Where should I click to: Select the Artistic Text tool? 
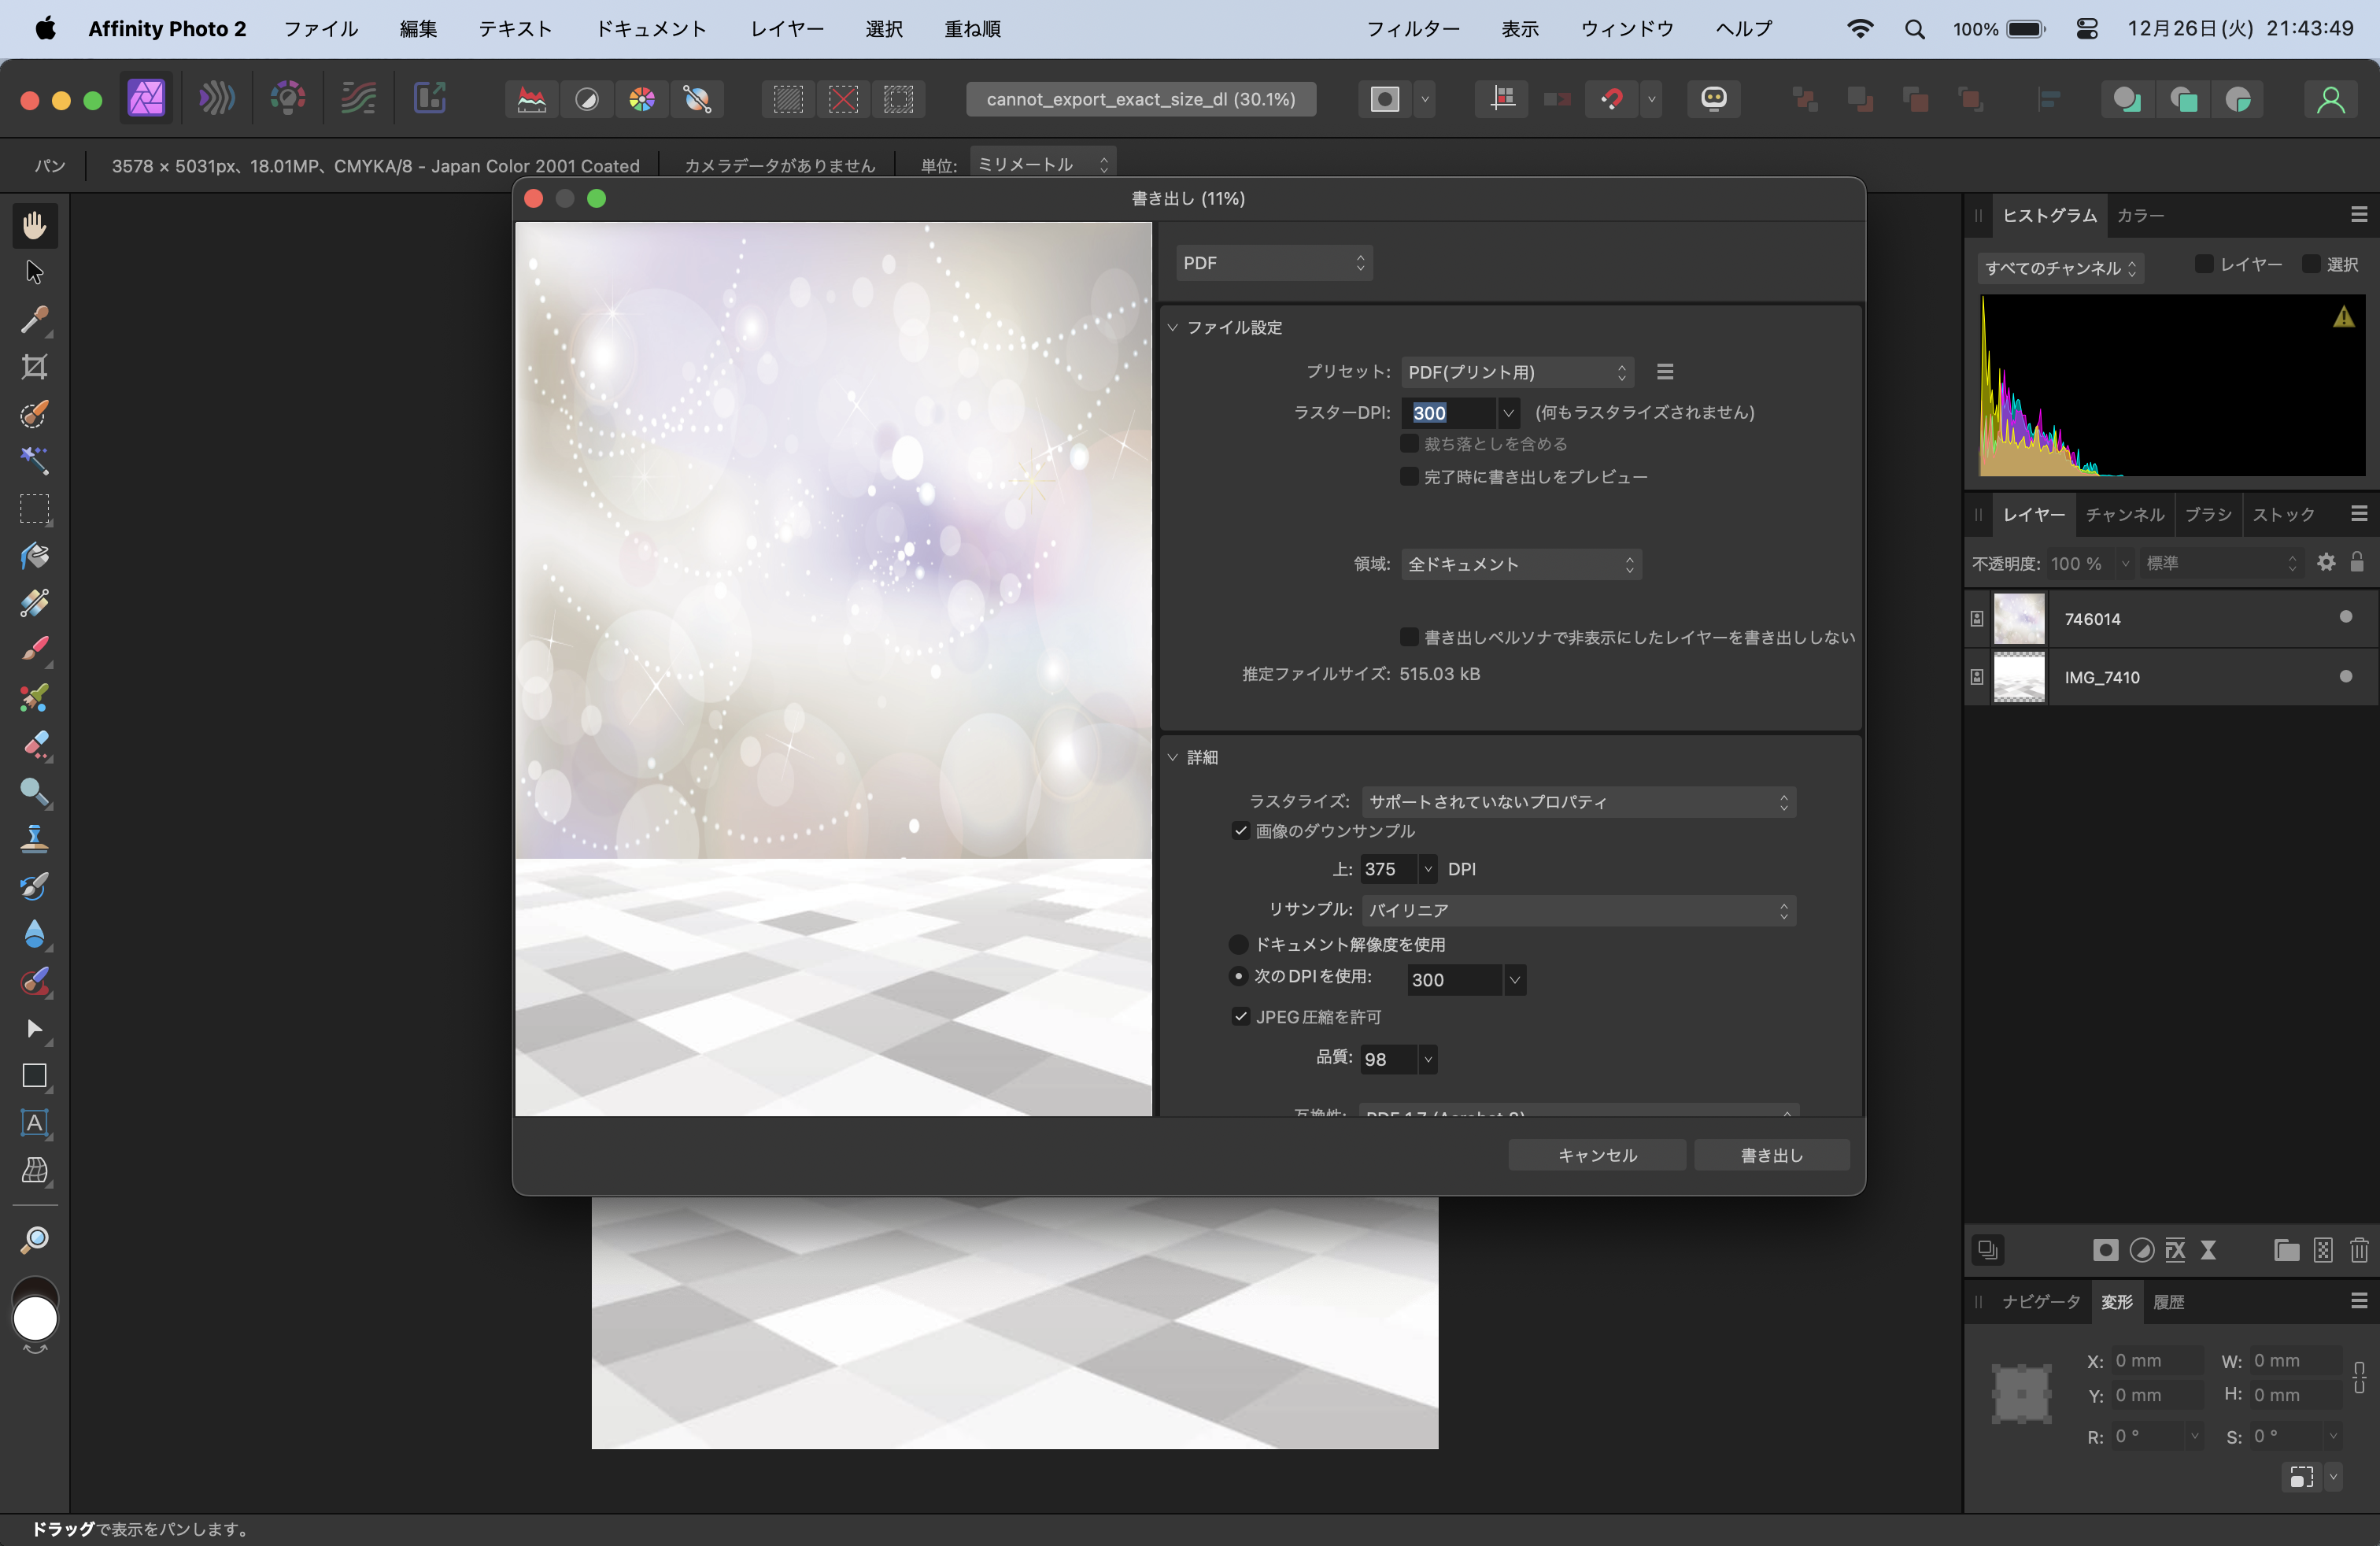tap(35, 1123)
